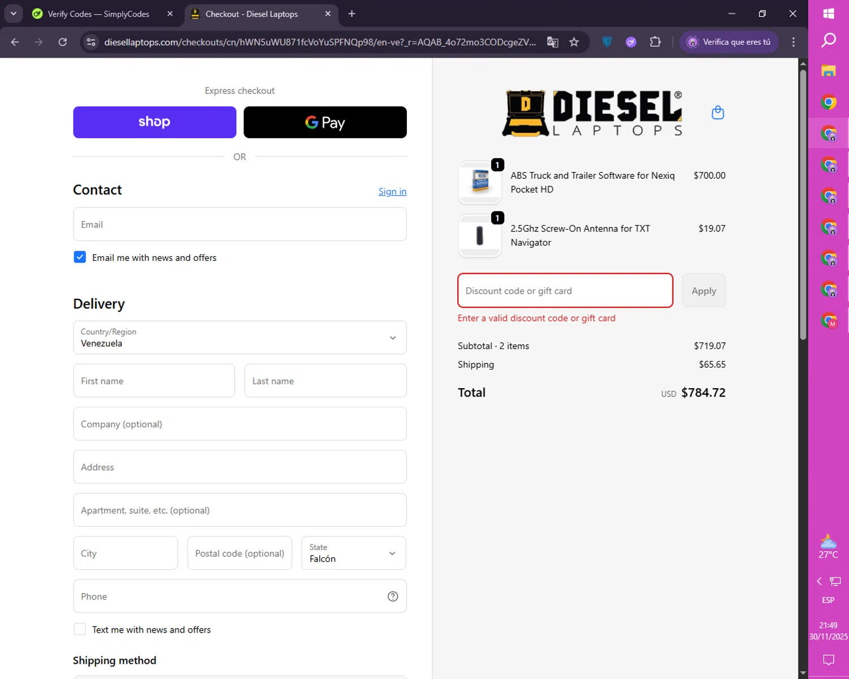Viewport: 849px width, 679px height.
Task: Select the Checkout - Diesel Laptops tab
Action: [x=252, y=14]
